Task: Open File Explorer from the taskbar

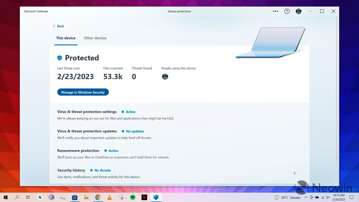Action: [x=86, y=197]
